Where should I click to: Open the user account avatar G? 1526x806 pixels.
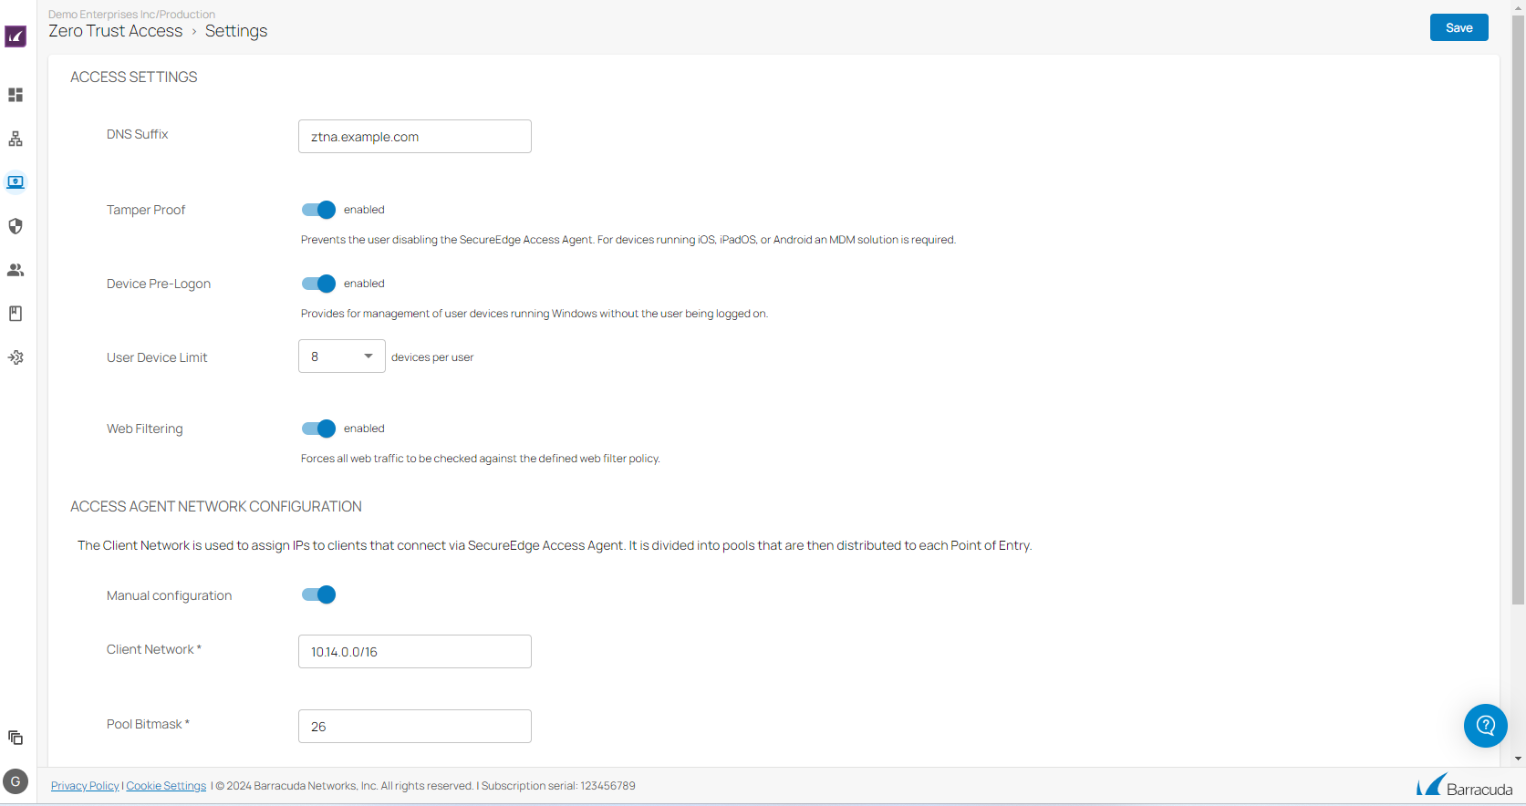[16, 781]
